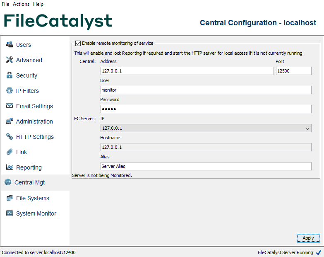Click the Advanced tools icon
This screenshot has height=257, width=324.
click(x=10, y=60)
